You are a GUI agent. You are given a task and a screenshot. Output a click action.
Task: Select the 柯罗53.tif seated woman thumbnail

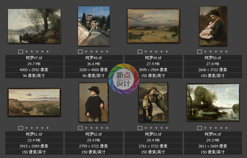(x=153, y=102)
